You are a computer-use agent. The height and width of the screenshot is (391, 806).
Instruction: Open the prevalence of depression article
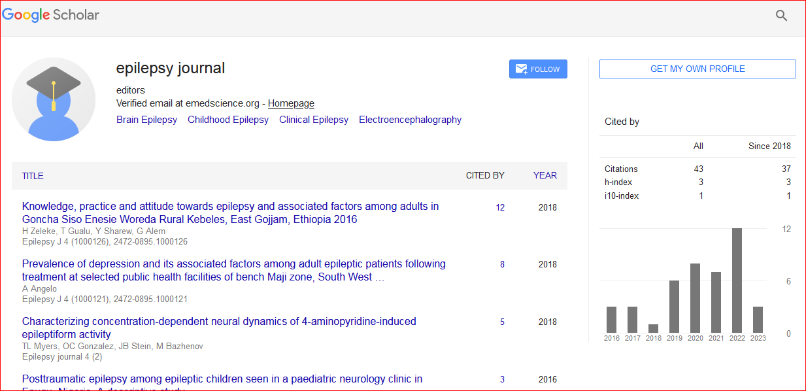(233, 270)
